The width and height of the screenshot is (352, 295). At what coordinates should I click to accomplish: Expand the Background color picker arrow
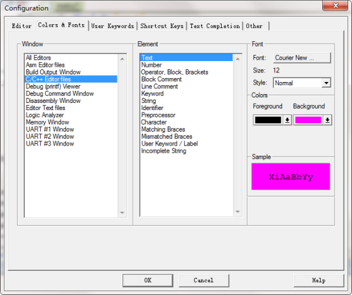(327, 120)
